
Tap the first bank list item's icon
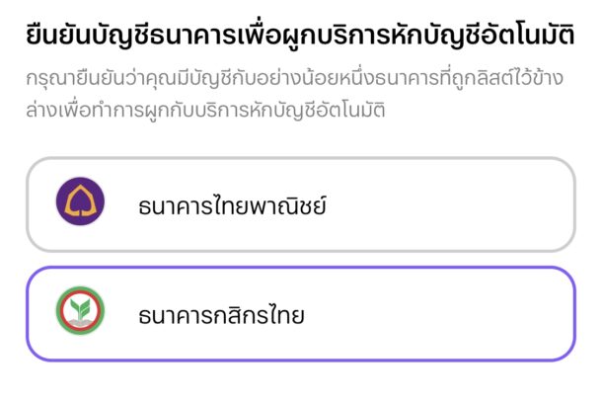80,201
